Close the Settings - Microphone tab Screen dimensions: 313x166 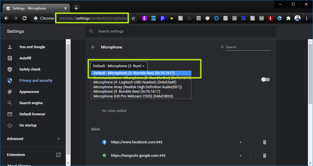coord(66,8)
